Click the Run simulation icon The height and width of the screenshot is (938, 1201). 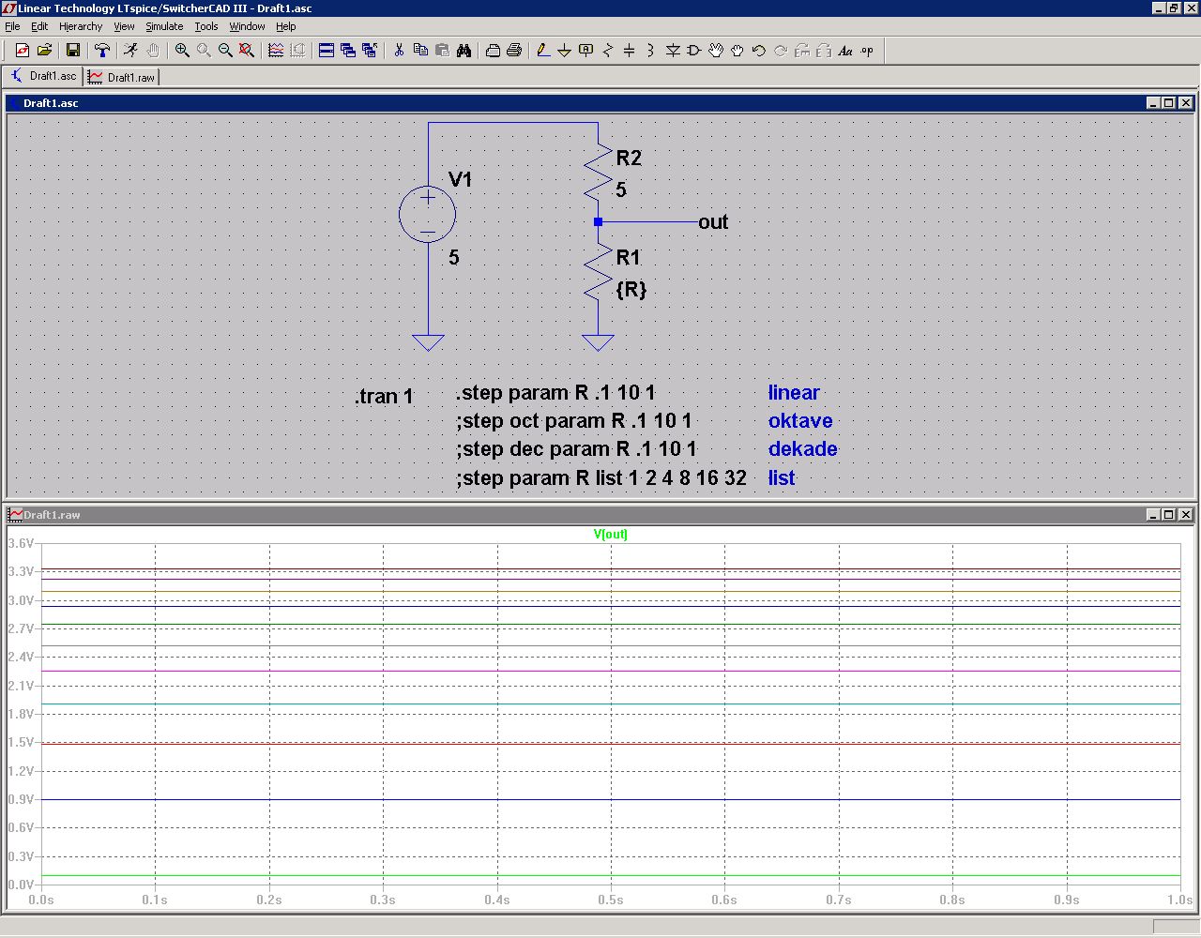pos(130,51)
